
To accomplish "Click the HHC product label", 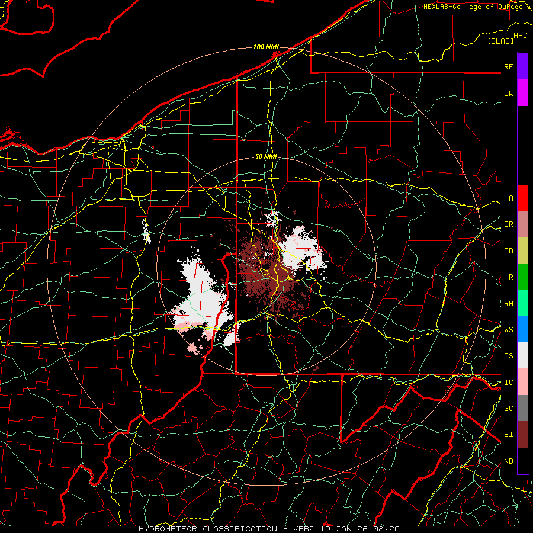I will (520, 36).
